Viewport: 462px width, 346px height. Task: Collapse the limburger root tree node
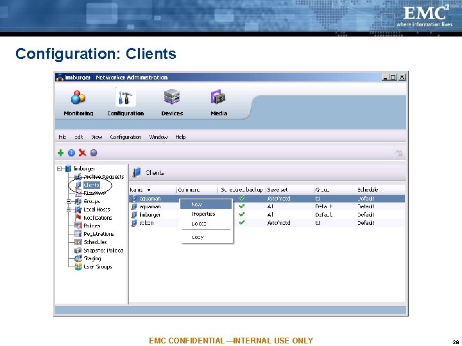59,169
